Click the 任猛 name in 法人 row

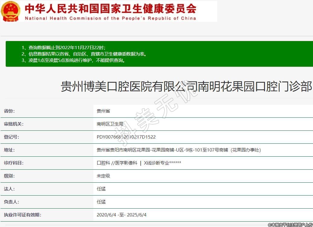pyautogui.click(x=101, y=189)
